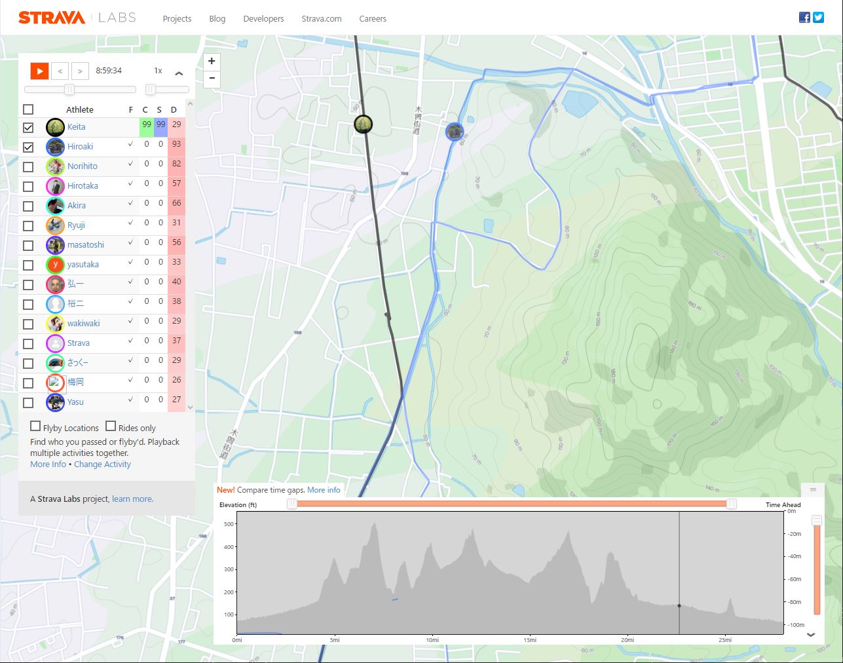Click Hiroaki's avatar icon in athlete list

coord(55,147)
